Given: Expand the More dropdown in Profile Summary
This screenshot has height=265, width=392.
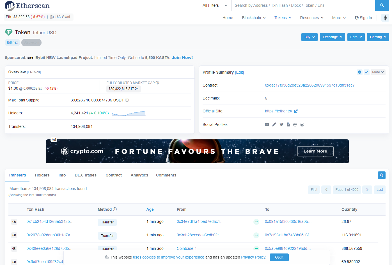Looking at the screenshot, I should [x=378, y=72].
